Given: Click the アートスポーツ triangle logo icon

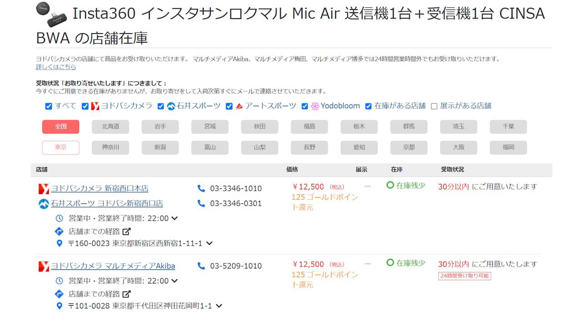Looking at the screenshot, I should [x=240, y=106].
